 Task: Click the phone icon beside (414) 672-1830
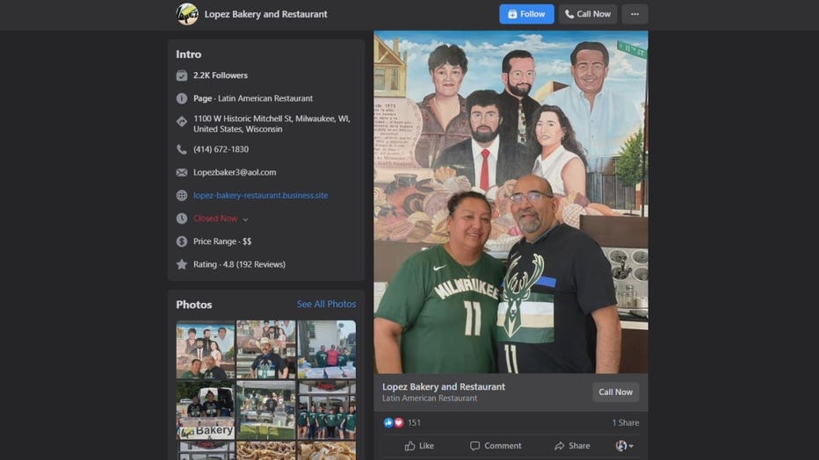click(181, 150)
